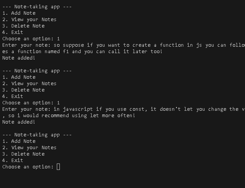This screenshot has width=245, height=188.
Task: Select "1. Add Note" in the first menu
Action: (x=19, y=13)
